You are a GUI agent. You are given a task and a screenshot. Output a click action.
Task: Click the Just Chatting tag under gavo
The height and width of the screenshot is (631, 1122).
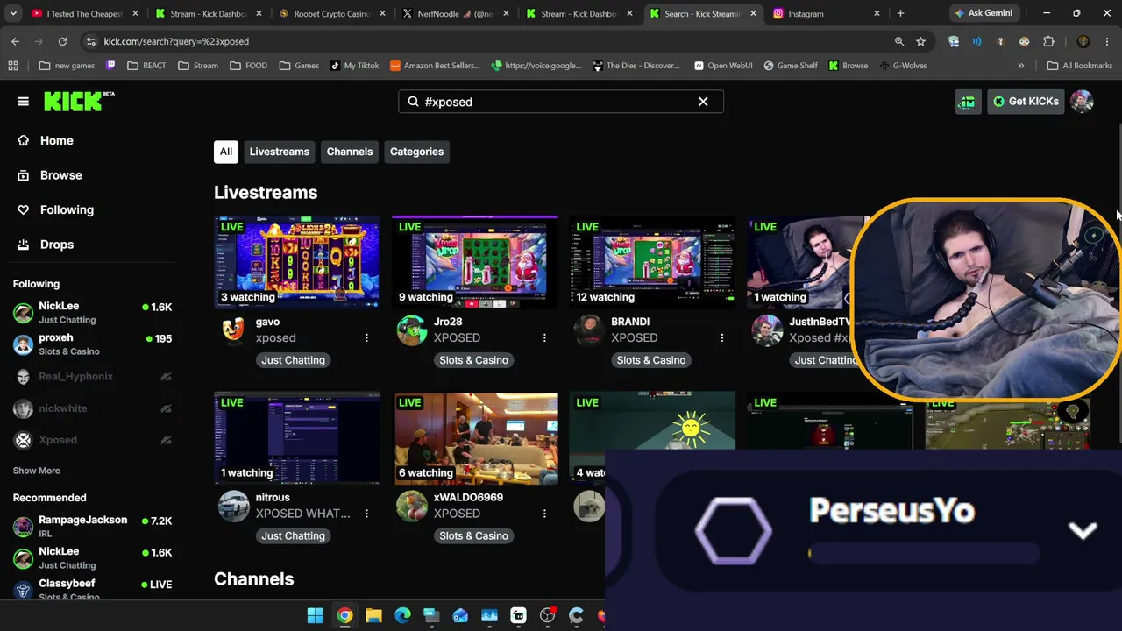pos(293,360)
